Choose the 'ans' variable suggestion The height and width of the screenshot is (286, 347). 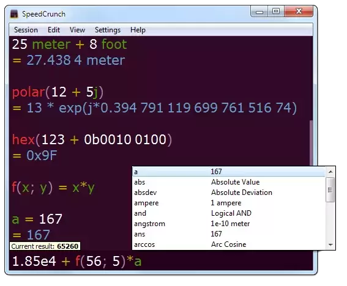(x=229, y=234)
